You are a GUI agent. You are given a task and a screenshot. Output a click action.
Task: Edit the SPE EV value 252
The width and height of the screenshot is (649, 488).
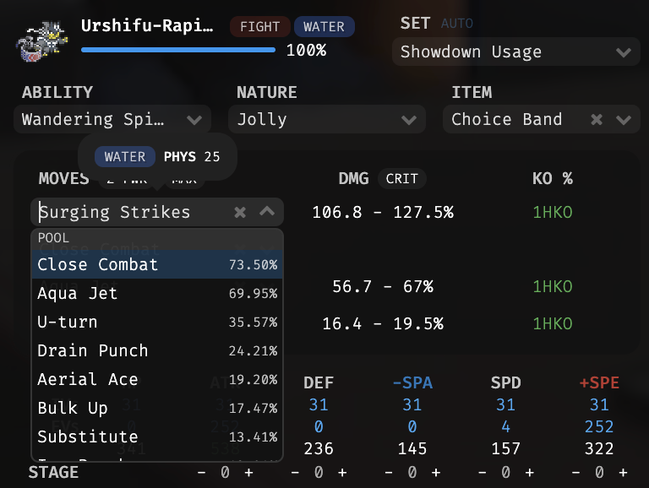tap(599, 427)
